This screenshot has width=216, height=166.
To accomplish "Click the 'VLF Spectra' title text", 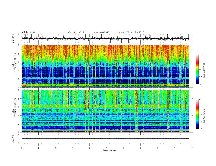I will 31,33.
